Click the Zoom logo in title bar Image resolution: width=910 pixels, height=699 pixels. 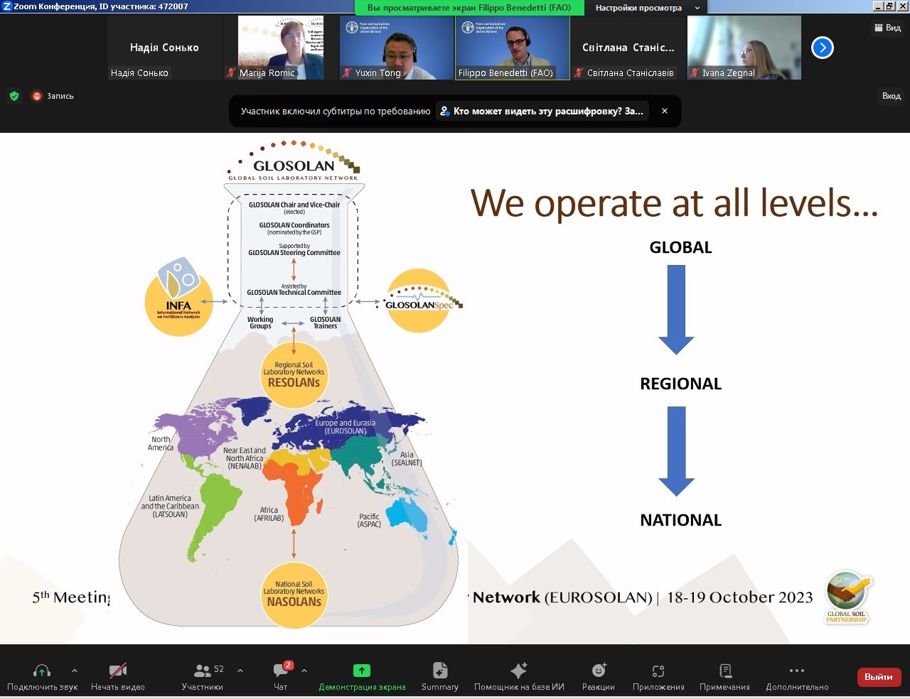7,6
